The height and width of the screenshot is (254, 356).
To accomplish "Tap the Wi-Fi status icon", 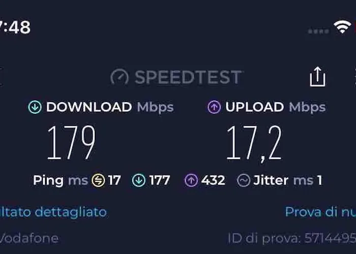I will point(342,27).
